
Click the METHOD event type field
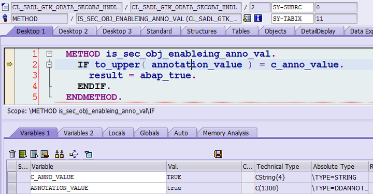pyautogui.click(x=39, y=19)
